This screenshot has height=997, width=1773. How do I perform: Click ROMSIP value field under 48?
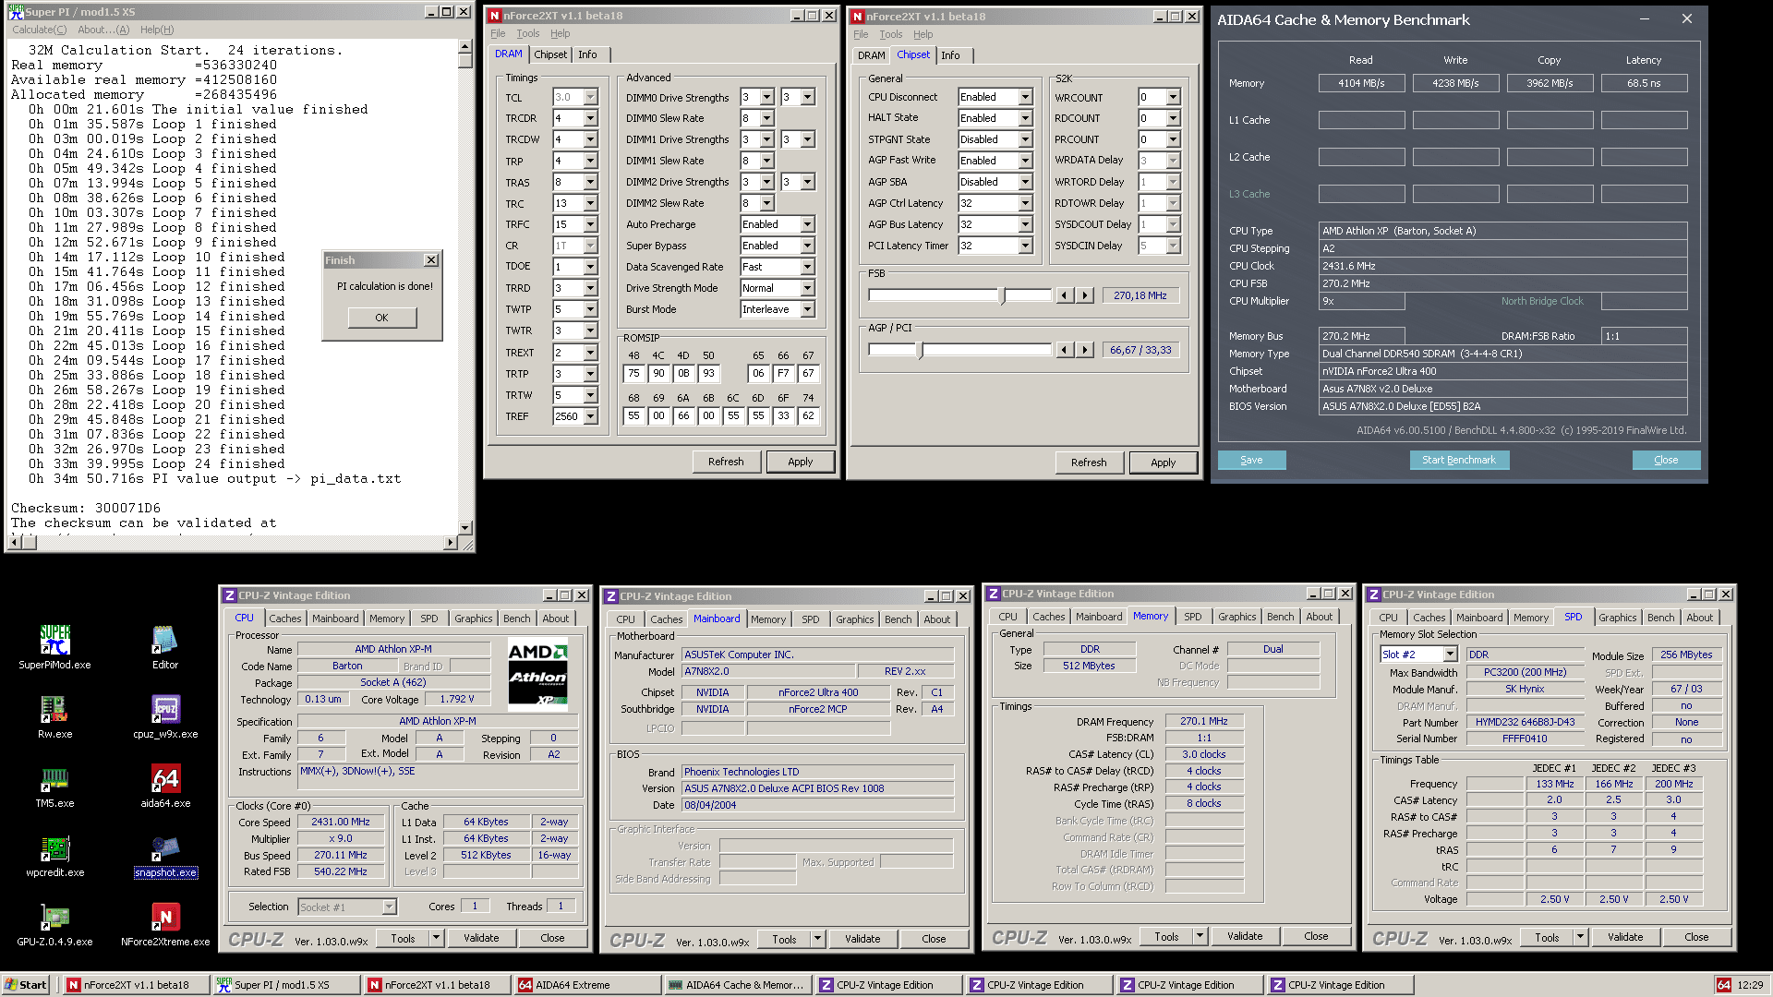(633, 374)
